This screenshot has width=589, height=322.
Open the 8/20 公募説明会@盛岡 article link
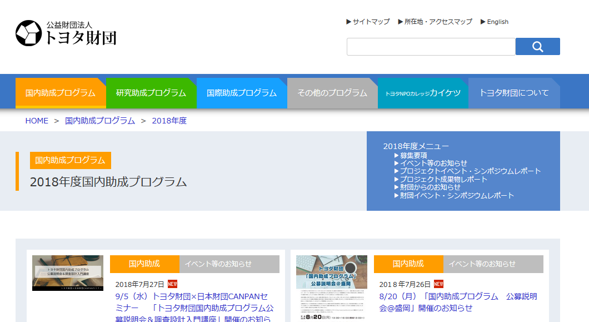pyautogui.click(x=458, y=302)
